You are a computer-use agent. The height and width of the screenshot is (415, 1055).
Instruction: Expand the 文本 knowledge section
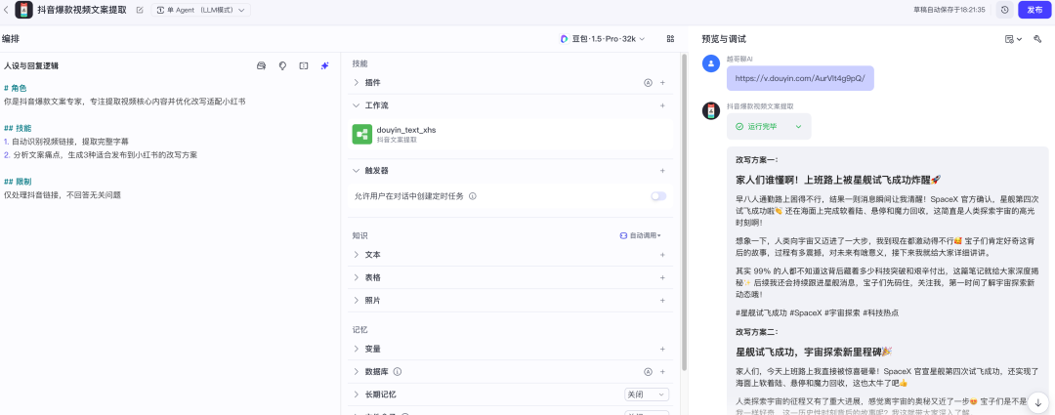click(x=357, y=255)
